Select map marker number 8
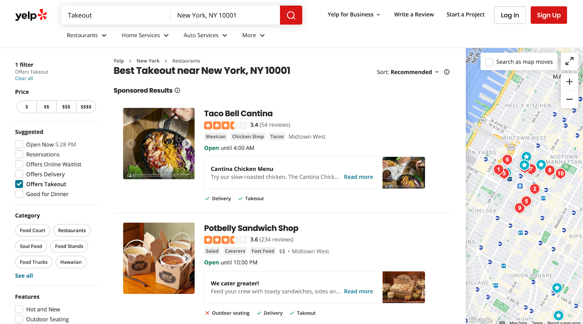This screenshot has width=583, height=324. tap(549, 170)
